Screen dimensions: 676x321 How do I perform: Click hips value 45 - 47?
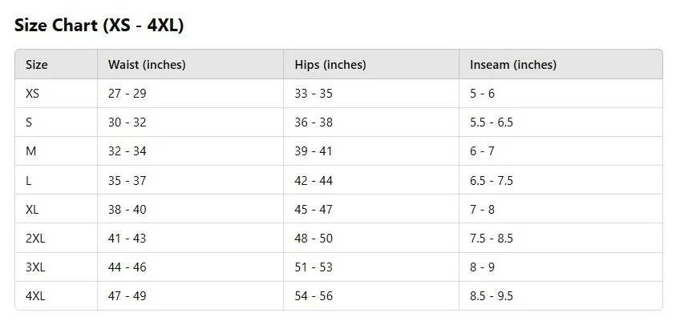tap(314, 210)
